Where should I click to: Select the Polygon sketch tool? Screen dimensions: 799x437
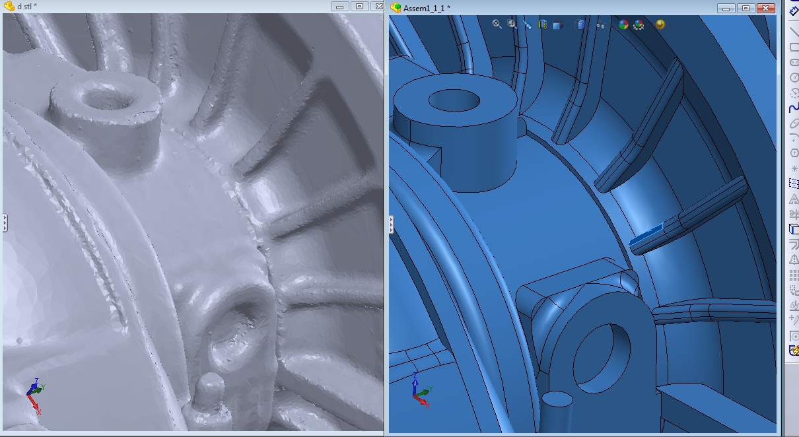coord(794,153)
